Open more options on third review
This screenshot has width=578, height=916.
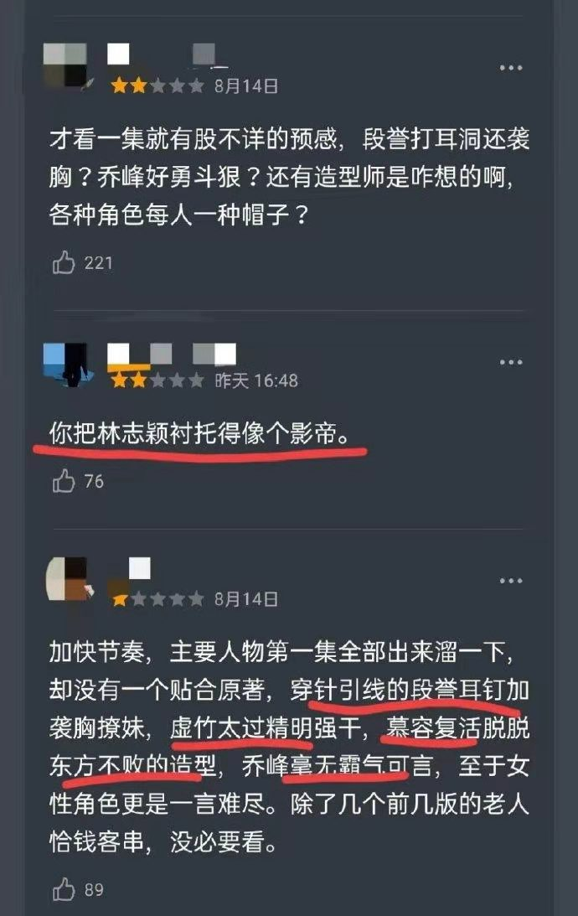[511, 581]
